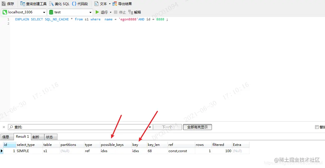Select the (Null) partitions cell

click(x=72, y=151)
